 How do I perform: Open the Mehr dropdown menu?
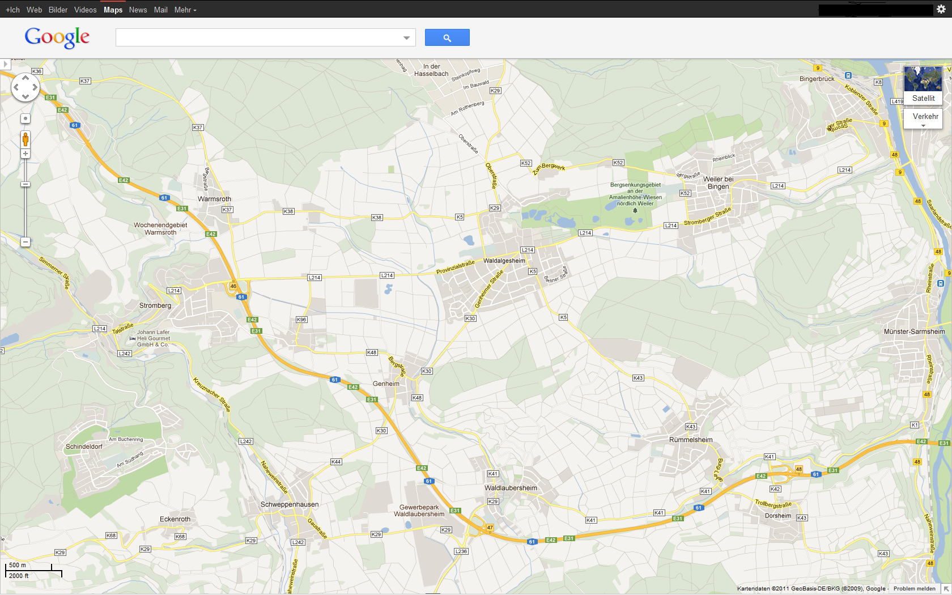pyautogui.click(x=185, y=10)
